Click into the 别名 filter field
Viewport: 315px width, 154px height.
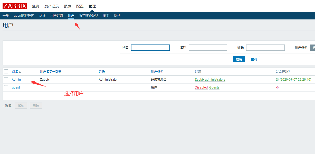(150, 48)
